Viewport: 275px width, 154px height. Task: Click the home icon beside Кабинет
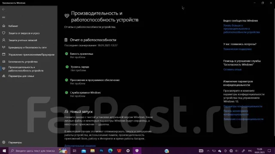pyautogui.click(x=4, y=26)
